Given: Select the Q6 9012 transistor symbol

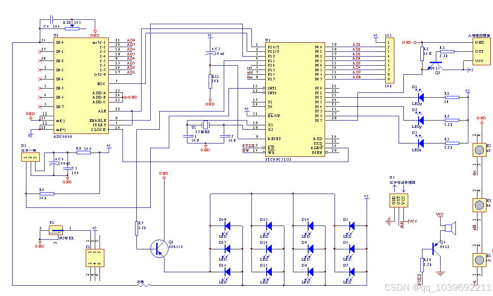Looking at the screenshot, I should pyautogui.click(x=436, y=248).
